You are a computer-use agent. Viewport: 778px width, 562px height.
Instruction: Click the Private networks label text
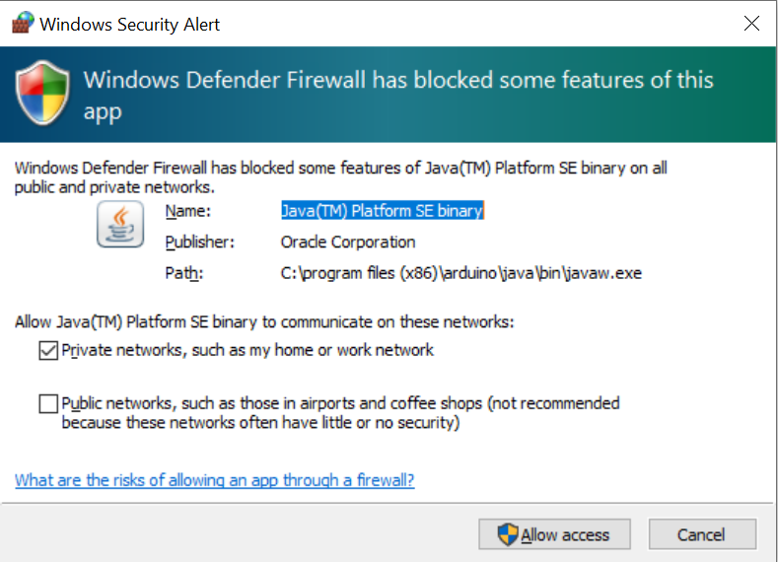[248, 350]
